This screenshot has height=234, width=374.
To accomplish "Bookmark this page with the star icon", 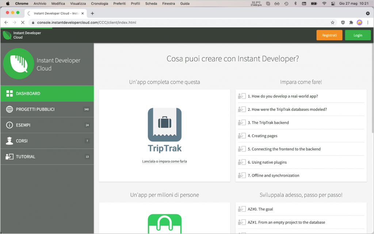I will point(332,22).
